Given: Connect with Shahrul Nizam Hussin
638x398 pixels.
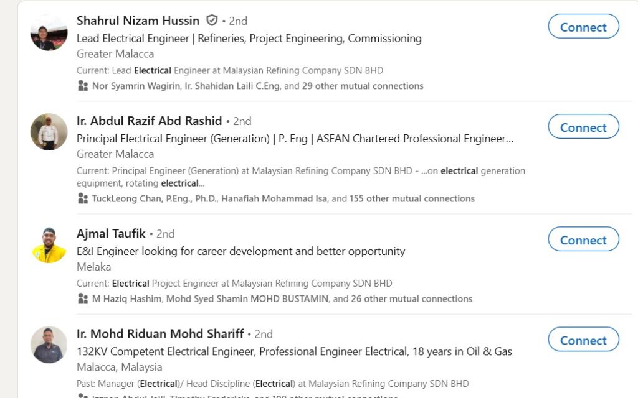Looking at the screenshot, I should 583,27.
